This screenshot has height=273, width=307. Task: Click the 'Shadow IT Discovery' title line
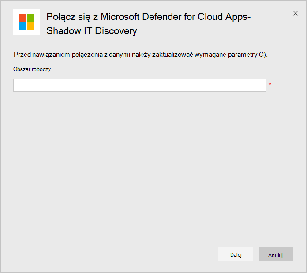pyautogui.click(x=92, y=31)
